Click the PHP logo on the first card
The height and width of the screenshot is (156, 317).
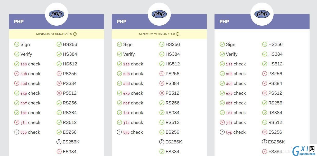pyautogui.click(x=57, y=14)
